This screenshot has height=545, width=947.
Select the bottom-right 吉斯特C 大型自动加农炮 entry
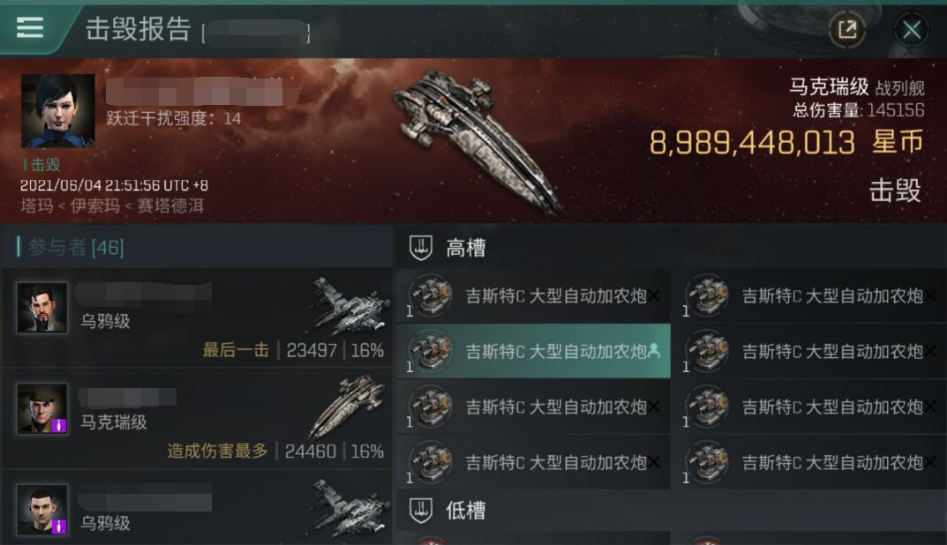point(810,462)
